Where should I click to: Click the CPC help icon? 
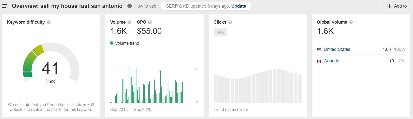point(150,22)
